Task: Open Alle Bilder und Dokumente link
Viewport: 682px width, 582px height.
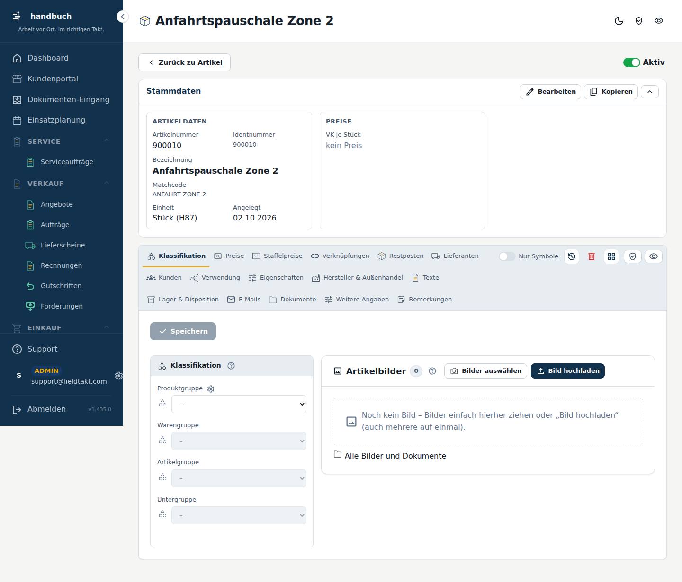Action: [390, 456]
